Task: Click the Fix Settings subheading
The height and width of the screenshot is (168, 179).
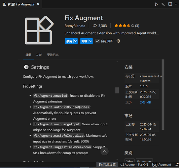Action: pyautogui.click(x=33, y=86)
